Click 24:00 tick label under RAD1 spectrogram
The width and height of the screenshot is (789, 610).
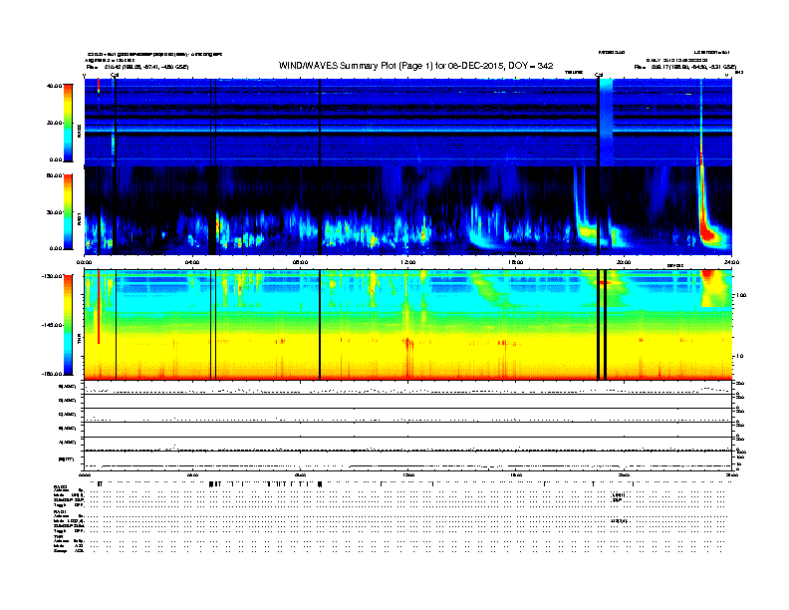coord(731,262)
